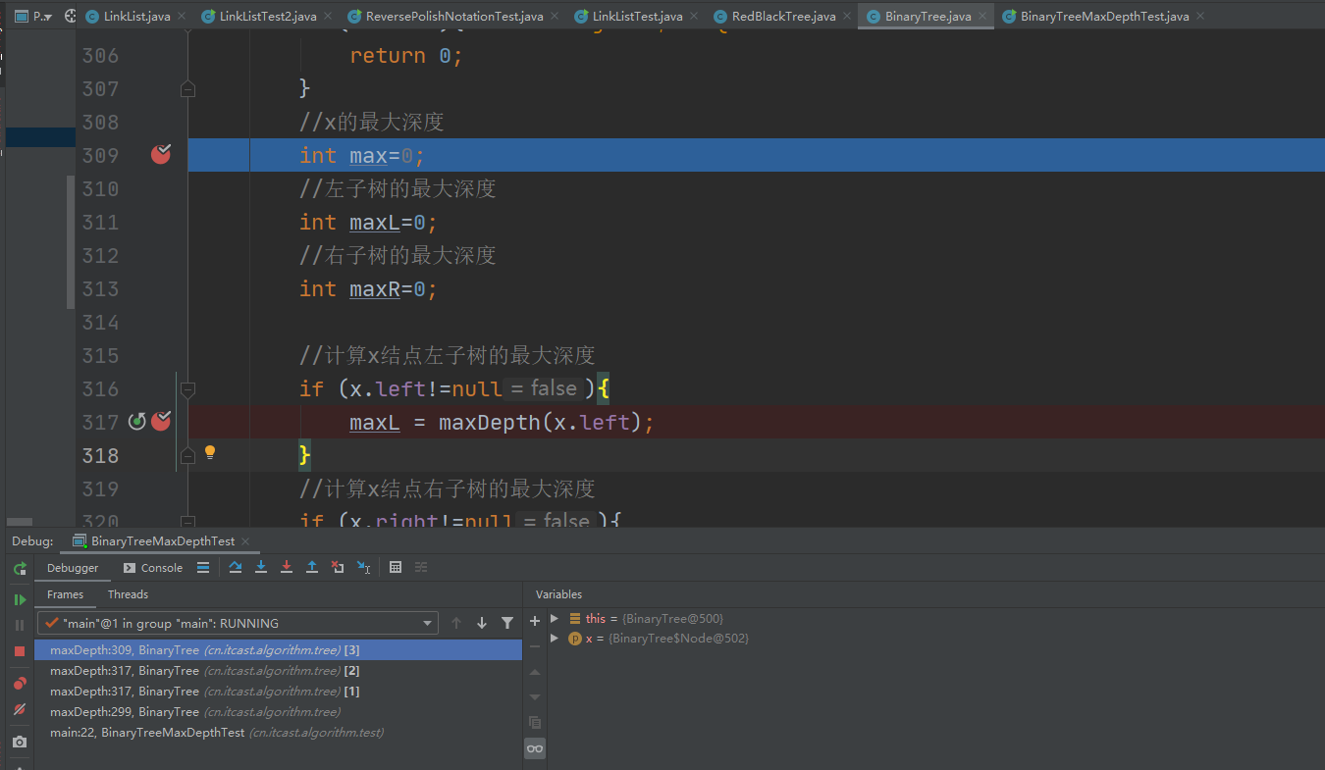Collapse code block at line 307
Screen dimensions: 1325x770
coord(188,89)
